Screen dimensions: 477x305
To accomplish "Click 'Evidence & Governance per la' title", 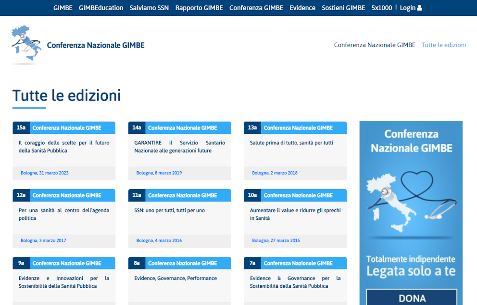I will pyautogui.click(x=295, y=282).
